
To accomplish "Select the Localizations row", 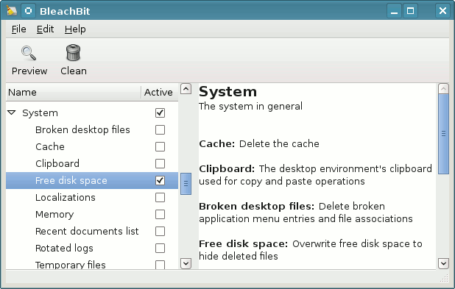I will coord(92,197).
